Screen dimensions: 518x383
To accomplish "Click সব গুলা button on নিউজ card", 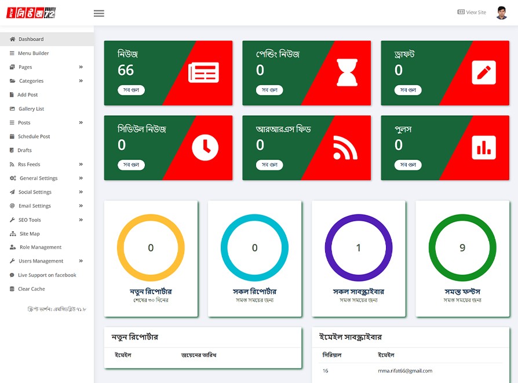I will 131,90.
